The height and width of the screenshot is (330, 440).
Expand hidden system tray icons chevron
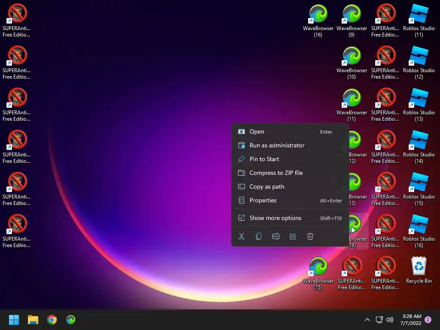[x=367, y=320]
